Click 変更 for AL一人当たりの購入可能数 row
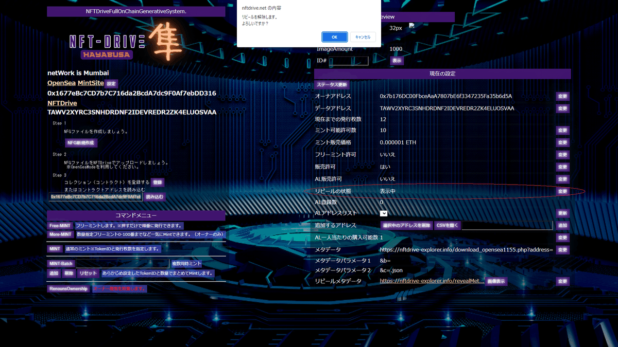This screenshot has height=347, width=618. (562, 238)
